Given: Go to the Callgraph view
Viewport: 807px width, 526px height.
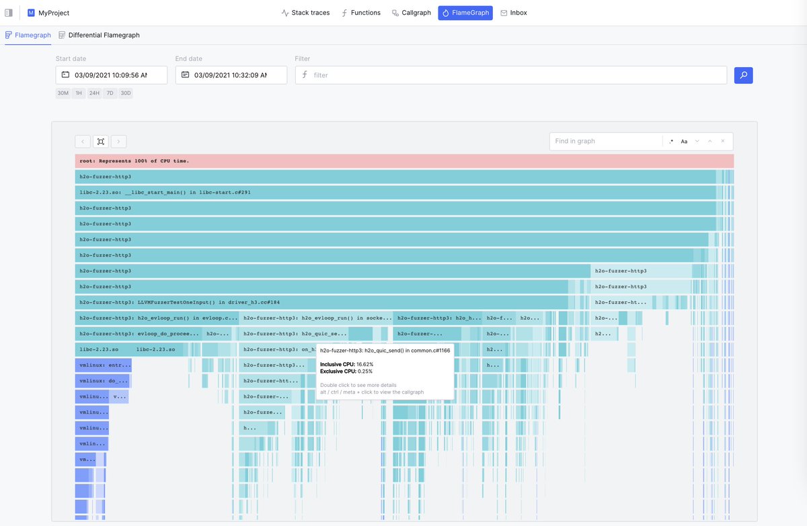Looking at the screenshot, I should pyautogui.click(x=411, y=13).
